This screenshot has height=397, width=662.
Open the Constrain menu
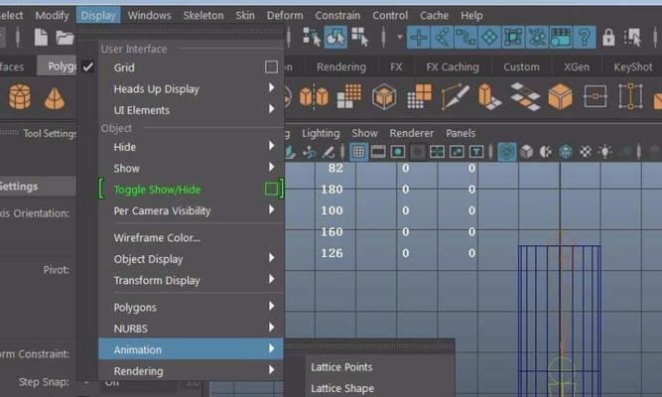click(x=337, y=16)
